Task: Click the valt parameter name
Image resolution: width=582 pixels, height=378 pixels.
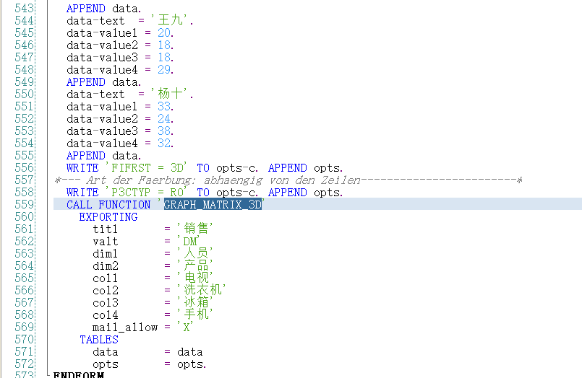Action: 105,242
